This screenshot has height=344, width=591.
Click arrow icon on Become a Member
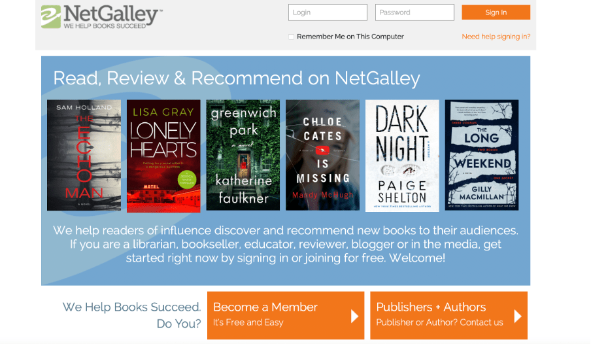pyautogui.click(x=355, y=316)
